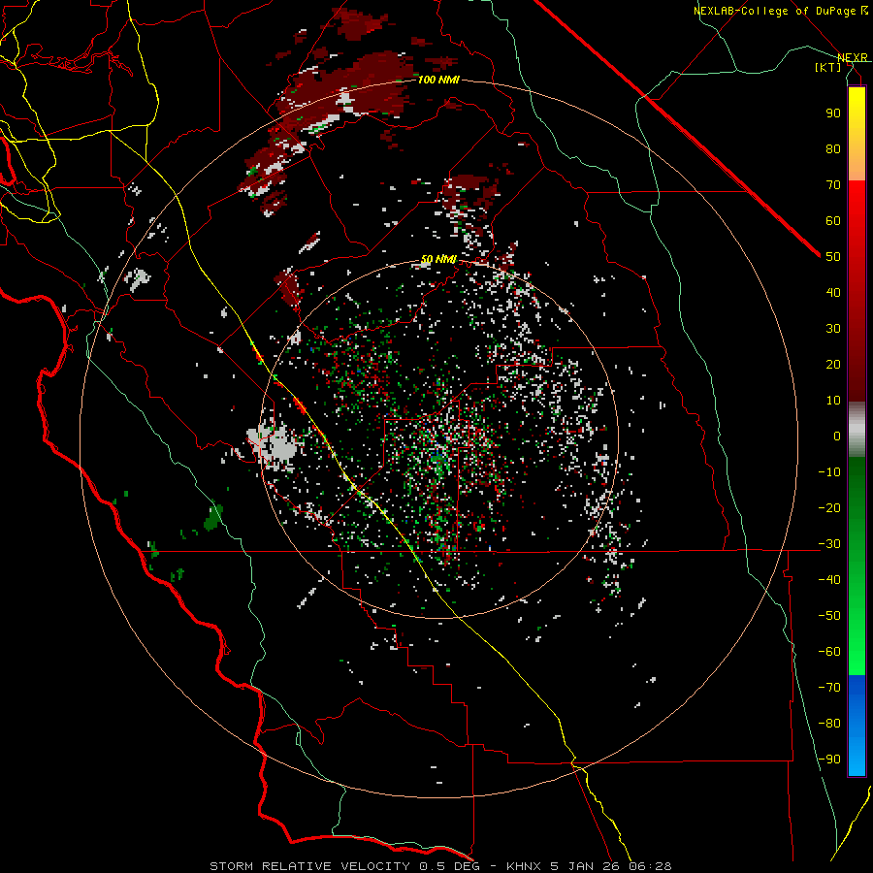Screen dimensions: 873x873
Task: Click the '60' value on the velocity scale
Action: pyautogui.click(x=833, y=220)
